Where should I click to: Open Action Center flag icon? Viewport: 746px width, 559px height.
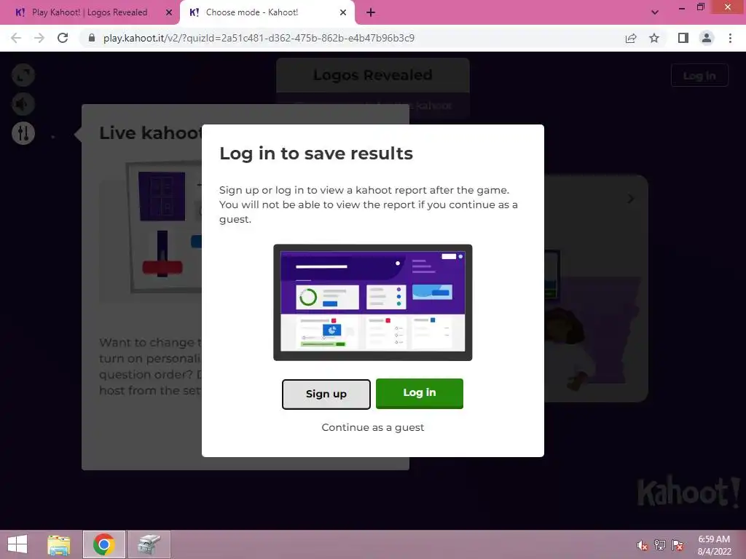pos(678,545)
